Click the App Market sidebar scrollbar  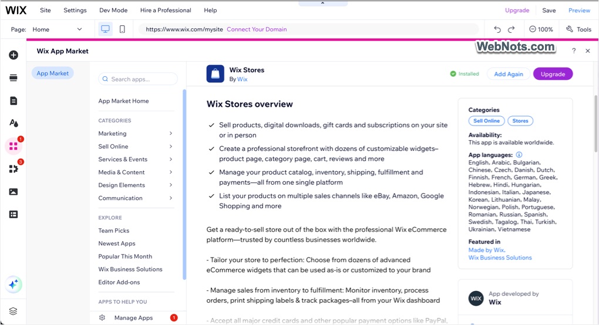click(184, 185)
